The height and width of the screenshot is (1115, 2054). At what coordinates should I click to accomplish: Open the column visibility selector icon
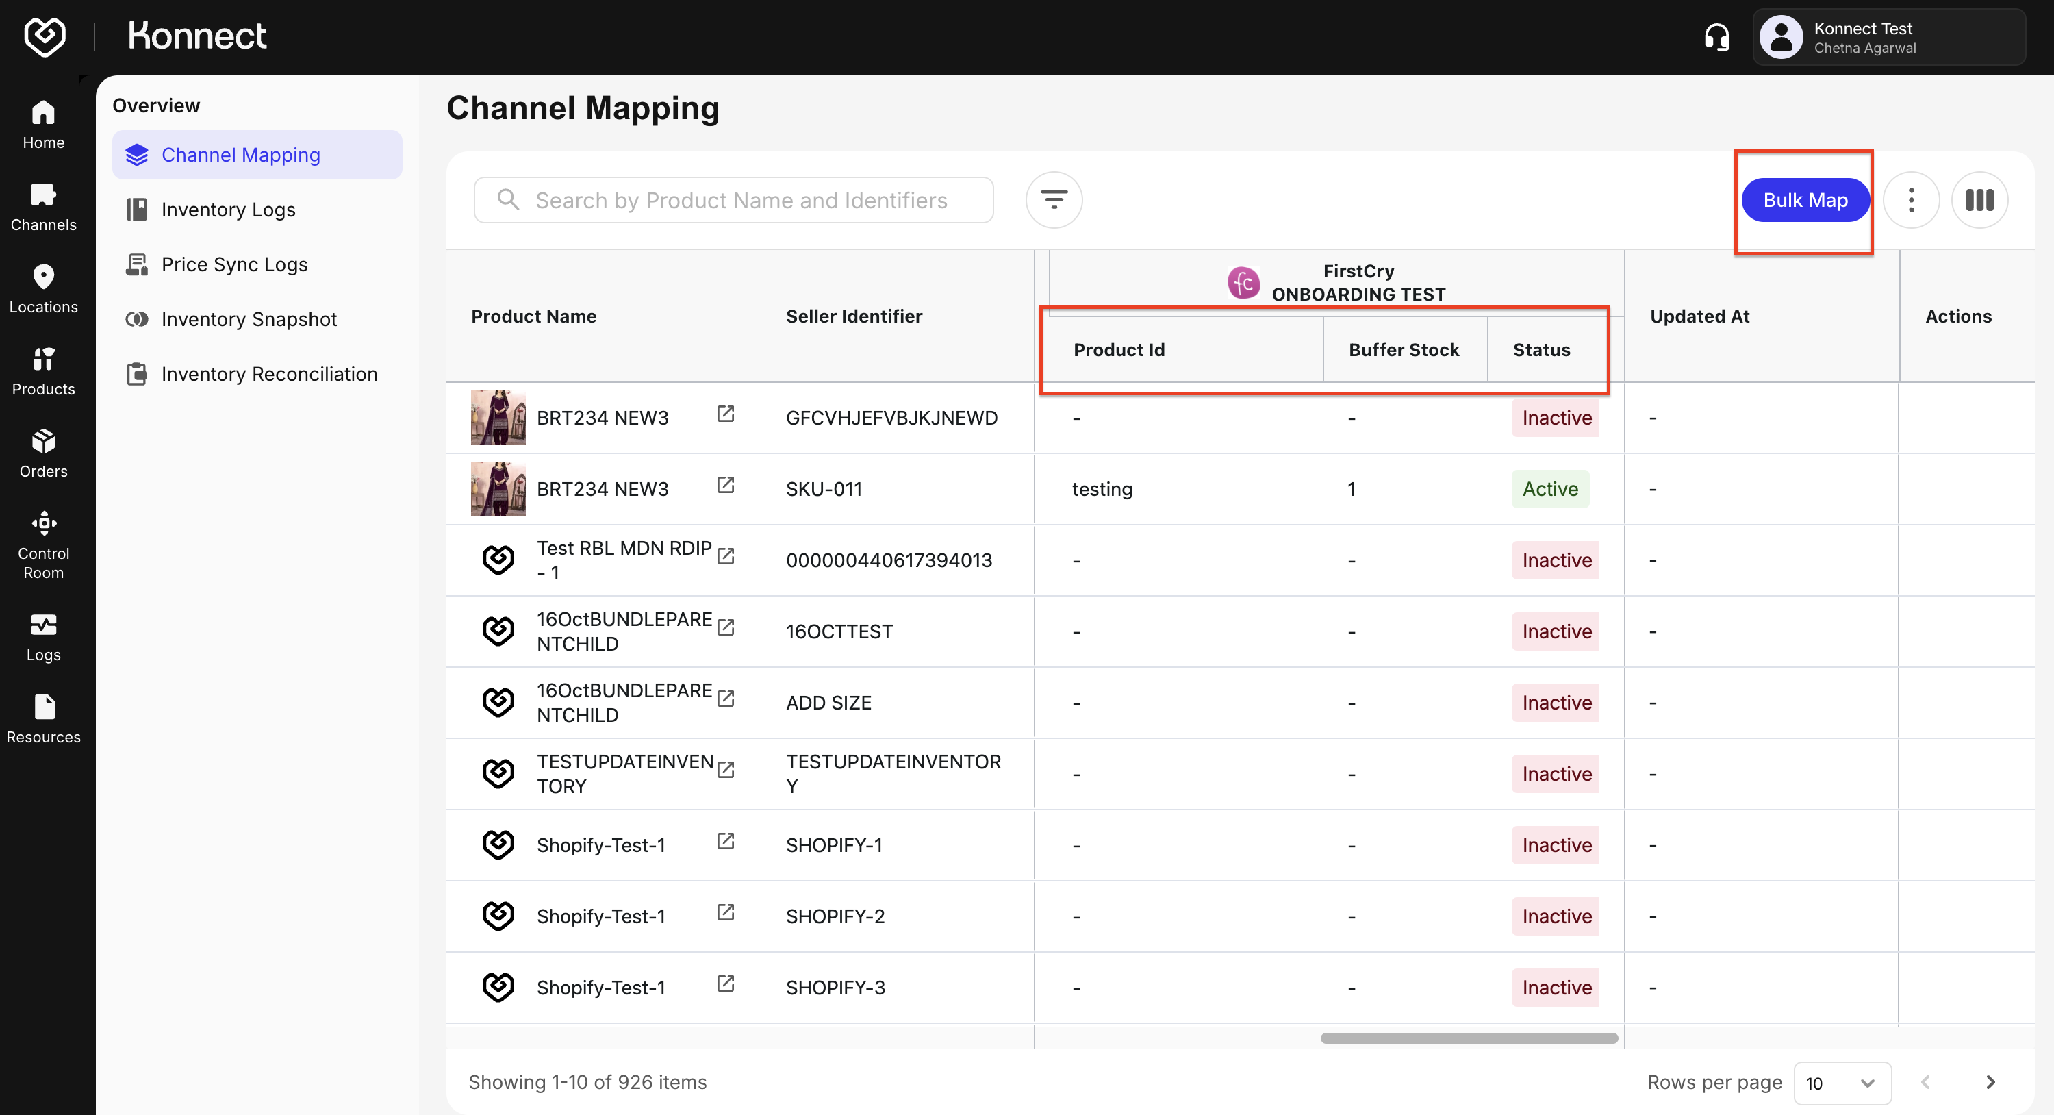pos(1979,199)
